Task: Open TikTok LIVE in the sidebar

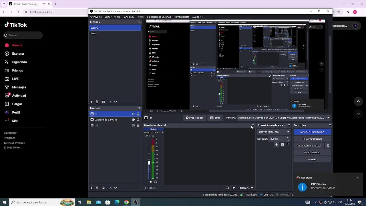Action: click(15, 79)
